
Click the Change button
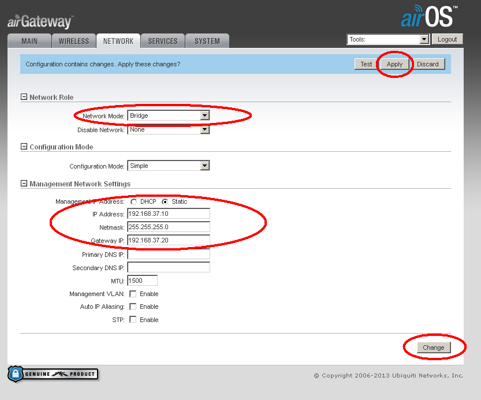[434, 347]
